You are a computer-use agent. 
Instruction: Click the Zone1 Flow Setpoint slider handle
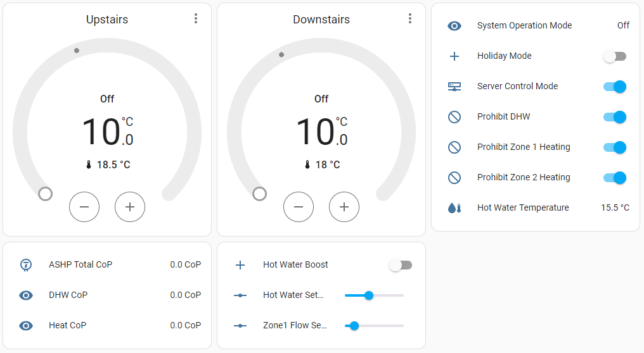[354, 326]
